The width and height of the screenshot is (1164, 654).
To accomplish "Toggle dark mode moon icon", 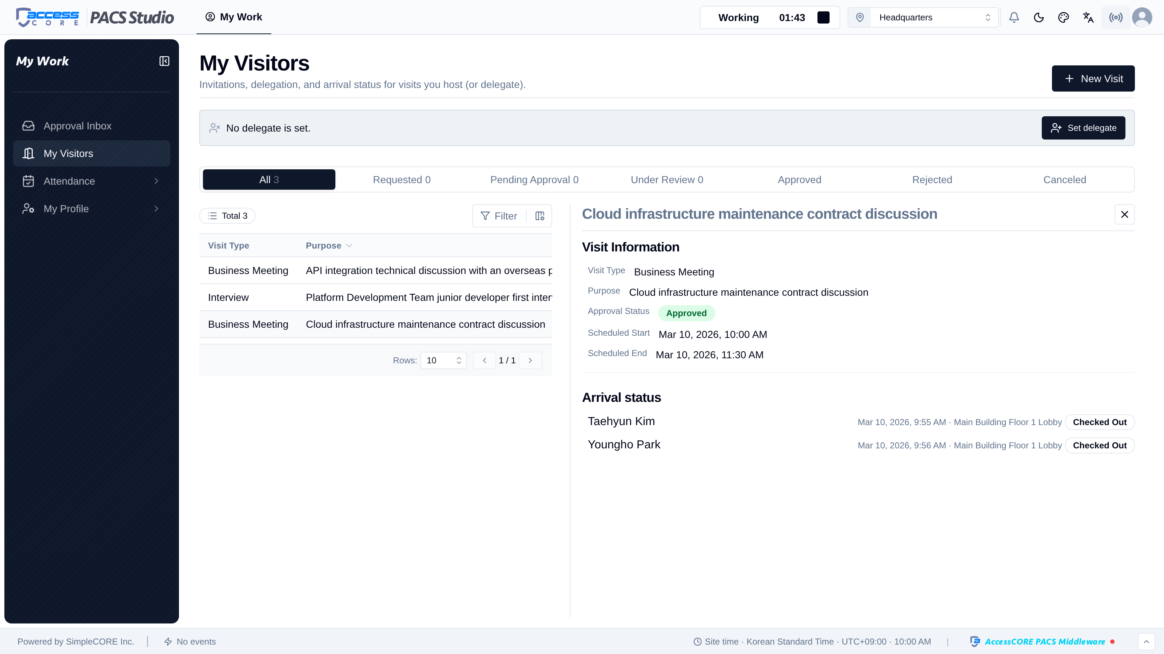I will tap(1039, 17).
